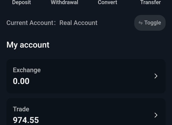
Task: Expand the Exchange account card
Action: [86, 76]
